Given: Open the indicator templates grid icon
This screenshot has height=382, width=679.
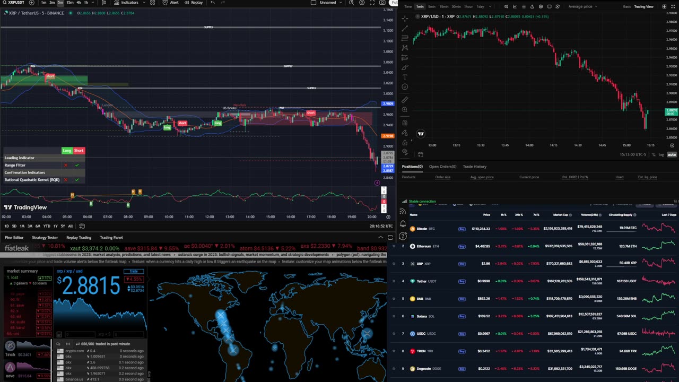Looking at the screenshot, I should tap(152, 3).
